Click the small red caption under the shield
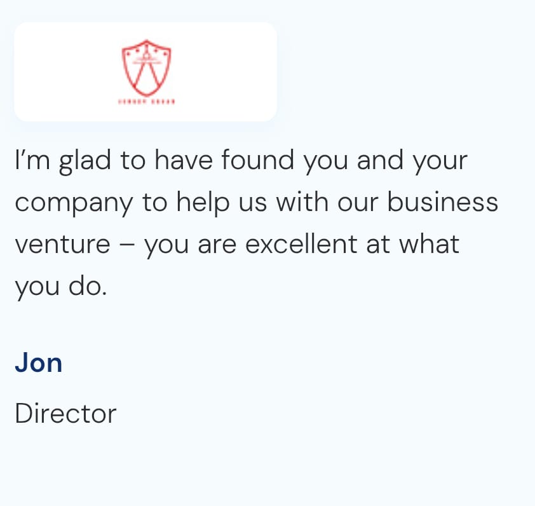 pyautogui.click(x=147, y=101)
